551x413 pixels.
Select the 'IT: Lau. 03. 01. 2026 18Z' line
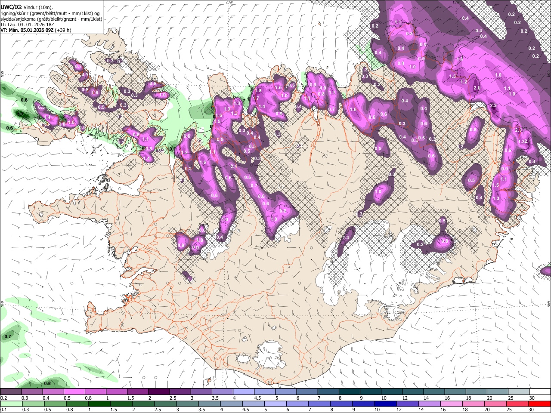pos(27,25)
